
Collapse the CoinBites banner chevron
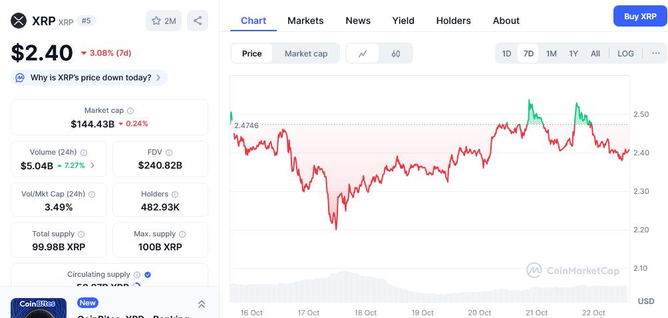201,304
